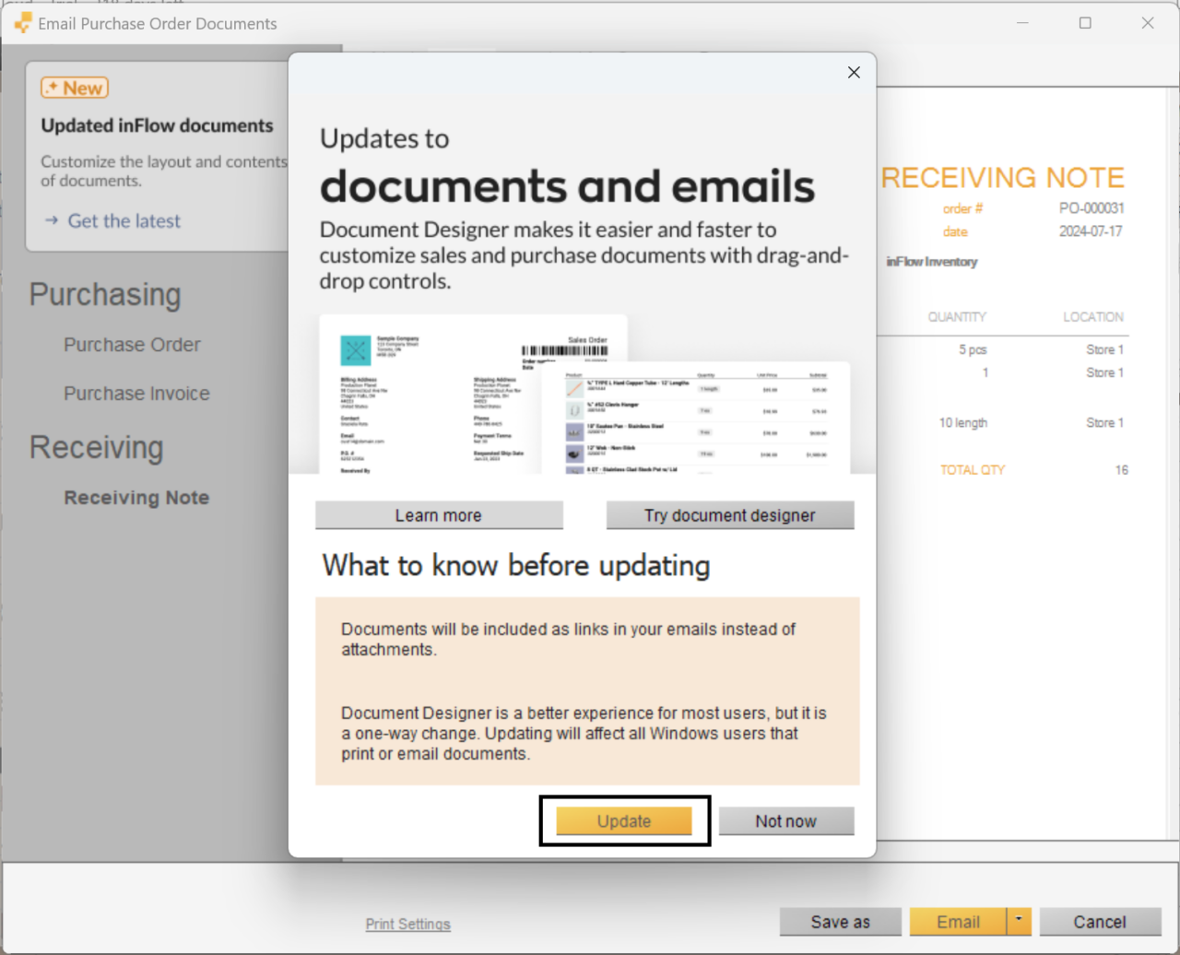The width and height of the screenshot is (1180, 955).
Task: Save the document with Save as
Action: pos(840,921)
